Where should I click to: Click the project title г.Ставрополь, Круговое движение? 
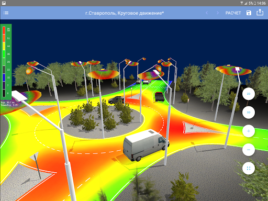pos(125,13)
